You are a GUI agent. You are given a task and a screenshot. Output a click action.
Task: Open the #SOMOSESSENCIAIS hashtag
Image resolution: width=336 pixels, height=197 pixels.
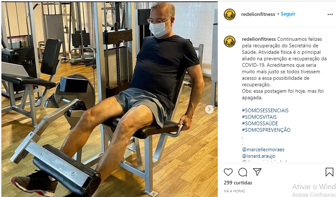(265, 110)
